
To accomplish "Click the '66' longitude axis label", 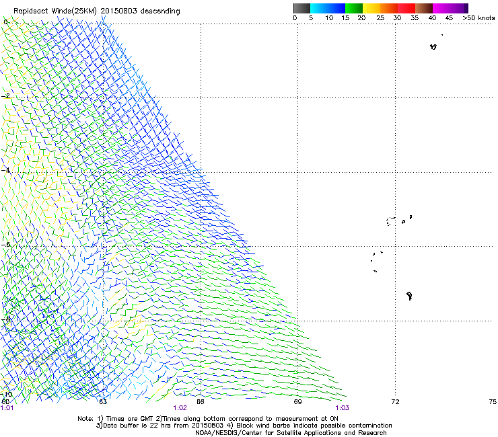I will (x=201, y=402).
